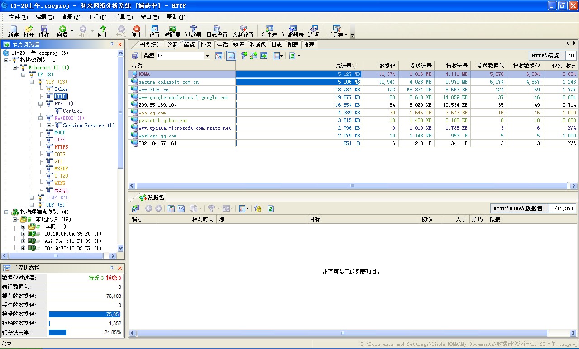Click the 工具集 (Toolset) toolbar icon
Screen dimensions: 579x349
tap(336, 29)
